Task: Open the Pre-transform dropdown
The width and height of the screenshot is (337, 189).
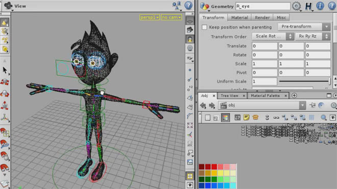Action: pyautogui.click(x=304, y=27)
